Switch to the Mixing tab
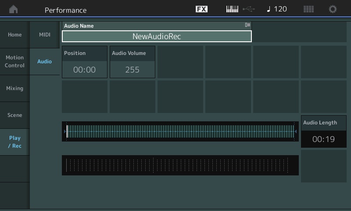351x211 pixels. 14,88
